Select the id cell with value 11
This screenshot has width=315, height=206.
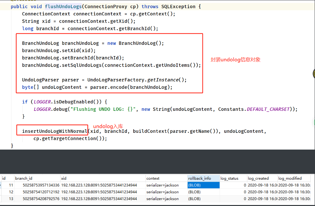(8, 185)
